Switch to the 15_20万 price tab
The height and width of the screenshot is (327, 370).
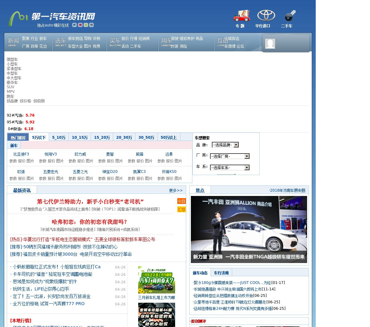pyautogui.click(x=102, y=138)
